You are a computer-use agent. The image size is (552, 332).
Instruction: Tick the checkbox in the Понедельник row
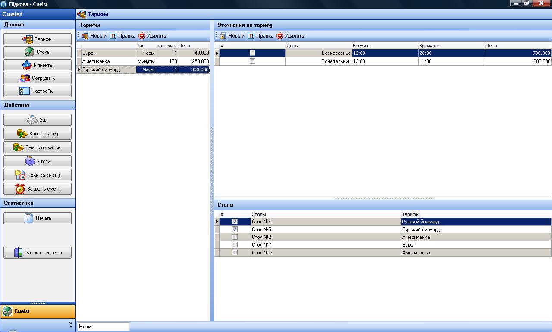252,61
